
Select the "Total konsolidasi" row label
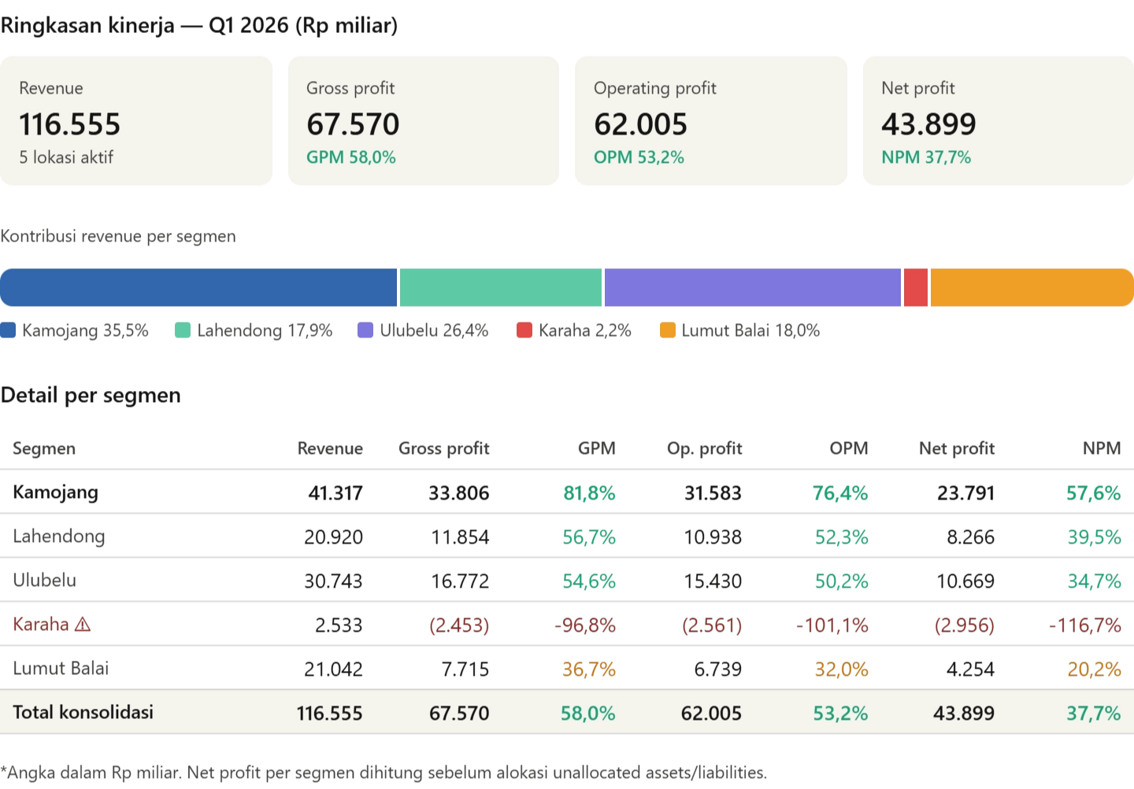83,713
